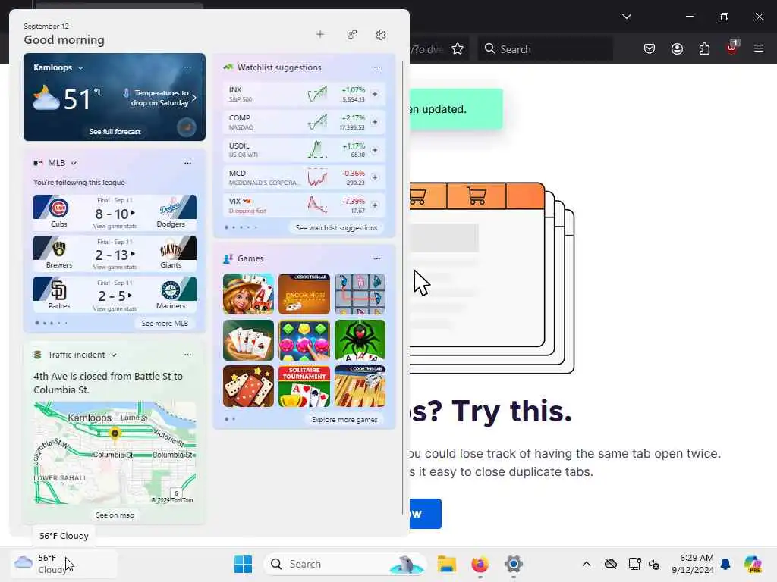Open widgets settings gear icon

[381, 35]
